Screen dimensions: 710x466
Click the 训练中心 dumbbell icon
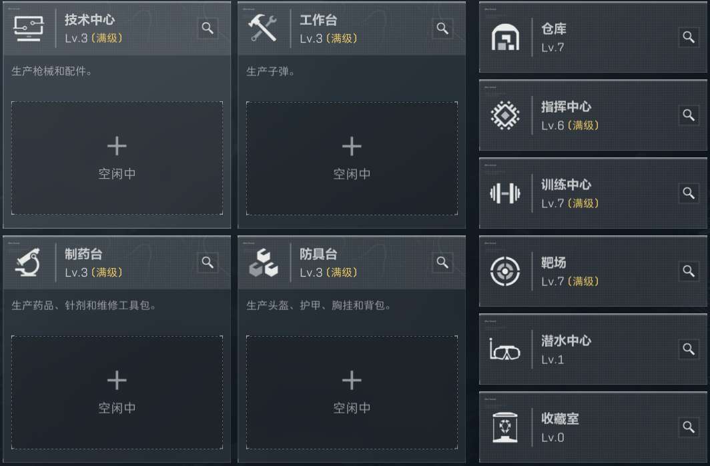tap(504, 193)
